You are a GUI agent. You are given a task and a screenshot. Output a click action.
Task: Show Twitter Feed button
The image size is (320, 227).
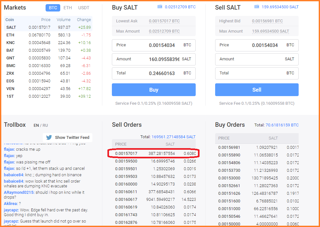pyautogui.click(x=68, y=137)
